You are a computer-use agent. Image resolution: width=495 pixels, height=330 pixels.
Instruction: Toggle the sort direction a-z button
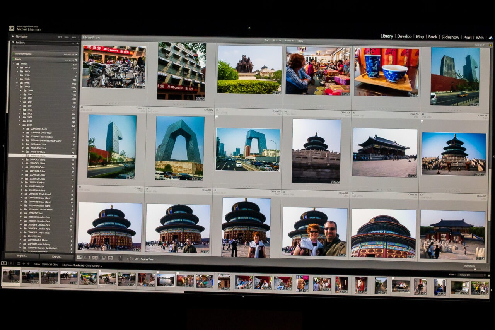coord(130,258)
